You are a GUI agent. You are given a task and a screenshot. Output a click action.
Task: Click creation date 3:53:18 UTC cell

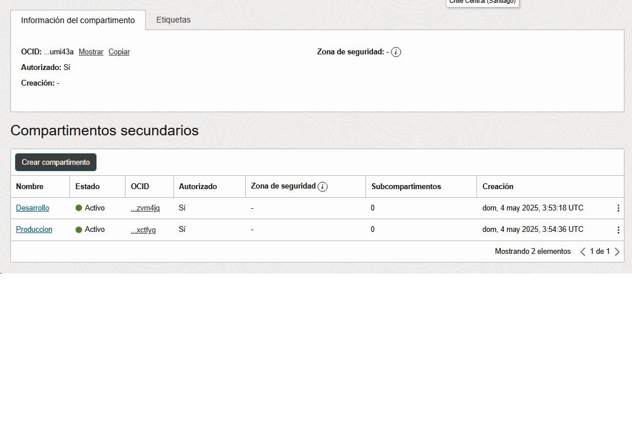(533, 208)
